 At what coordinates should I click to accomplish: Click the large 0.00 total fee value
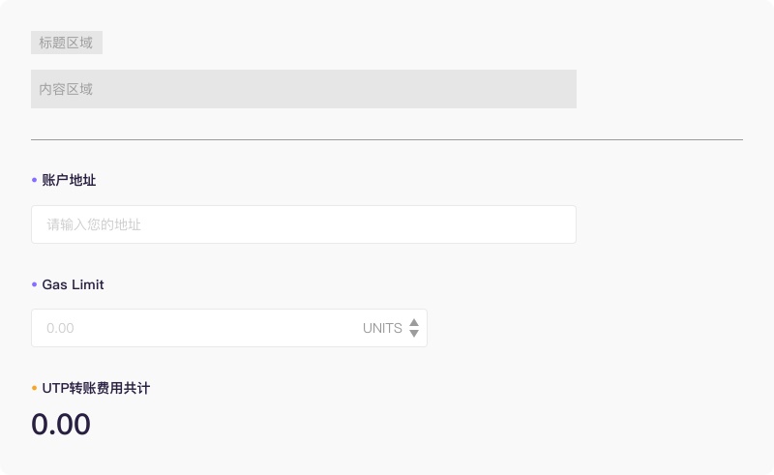(x=61, y=424)
